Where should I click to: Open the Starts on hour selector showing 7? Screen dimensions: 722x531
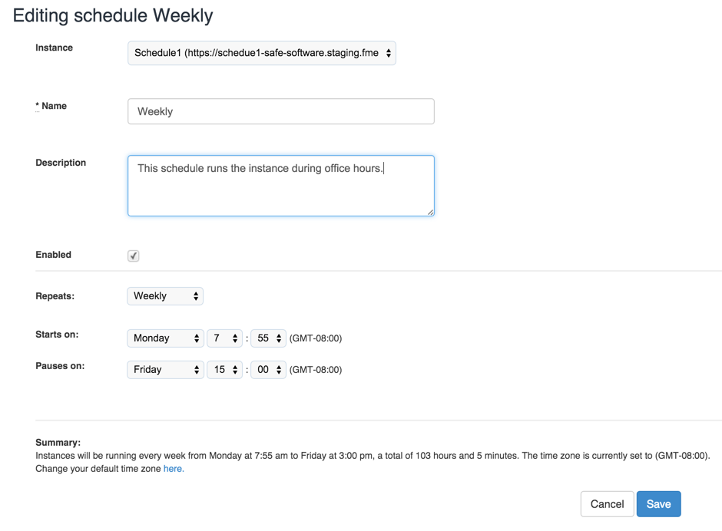click(224, 338)
